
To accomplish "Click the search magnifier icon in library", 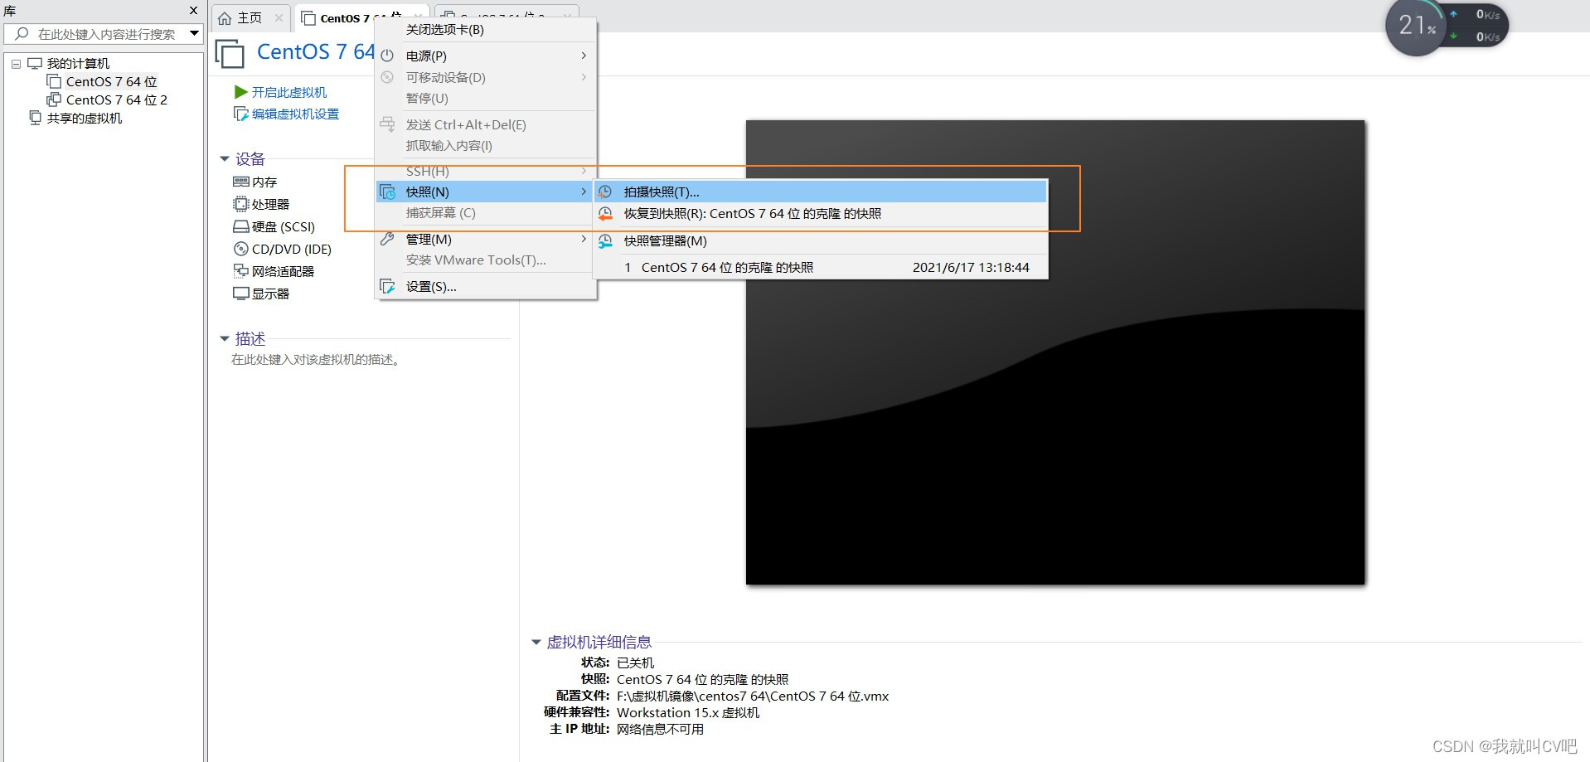I will click(x=22, y=34).
